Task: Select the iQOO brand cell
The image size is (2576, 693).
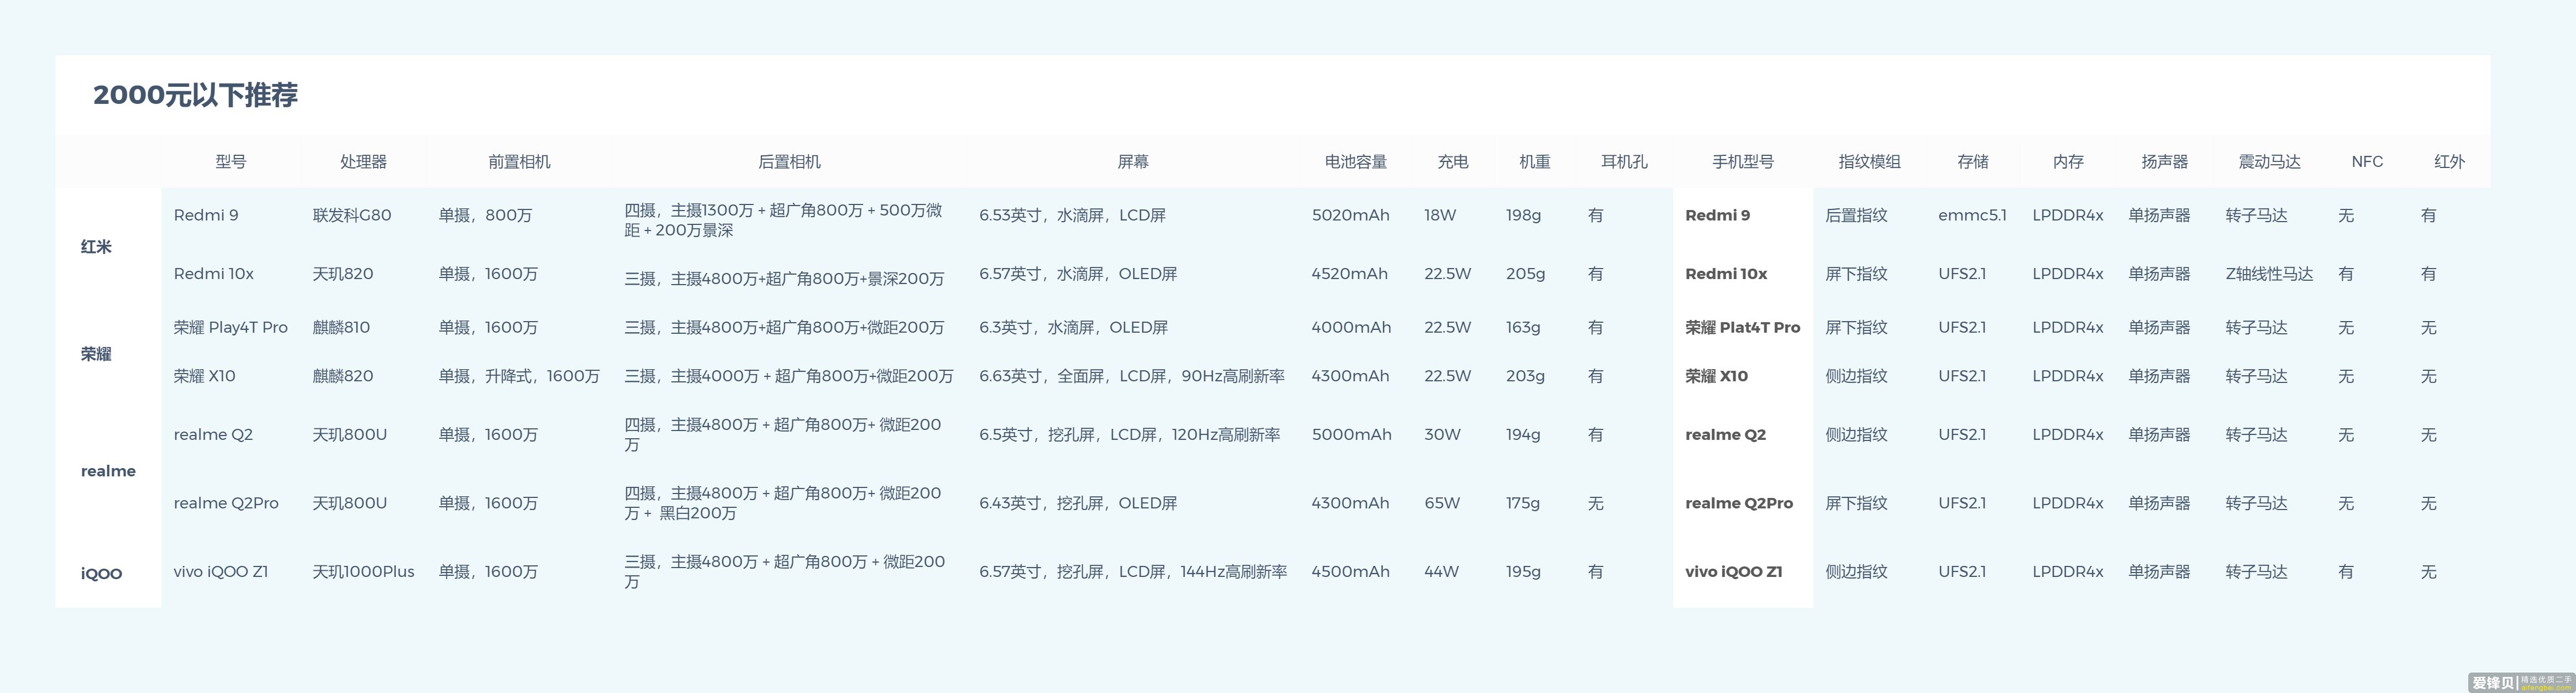Action: tap(101, 574)
